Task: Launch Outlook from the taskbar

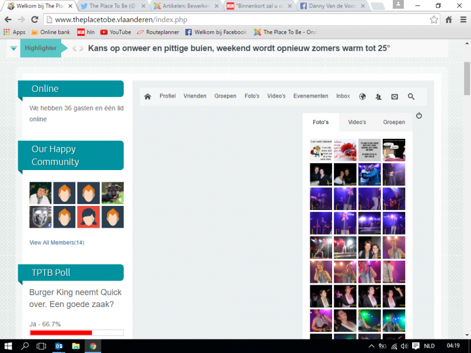Action: click(59, 346)
